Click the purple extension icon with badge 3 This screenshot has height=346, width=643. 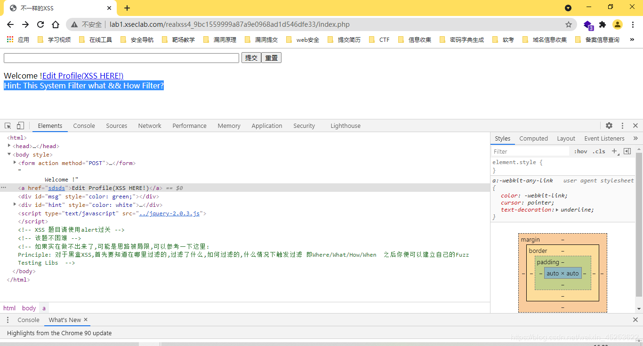tap(588, 25)
